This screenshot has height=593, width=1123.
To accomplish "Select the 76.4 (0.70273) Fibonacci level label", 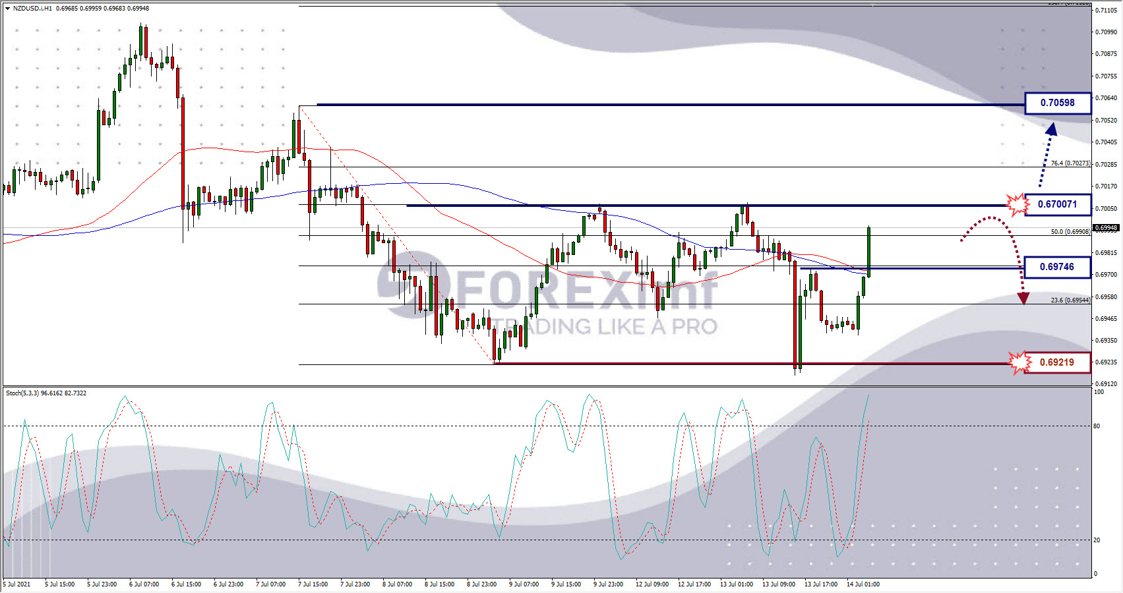I will 1070,163.
